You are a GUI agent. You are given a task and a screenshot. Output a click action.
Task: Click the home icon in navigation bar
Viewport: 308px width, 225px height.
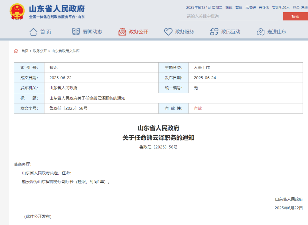pos(33,32)
